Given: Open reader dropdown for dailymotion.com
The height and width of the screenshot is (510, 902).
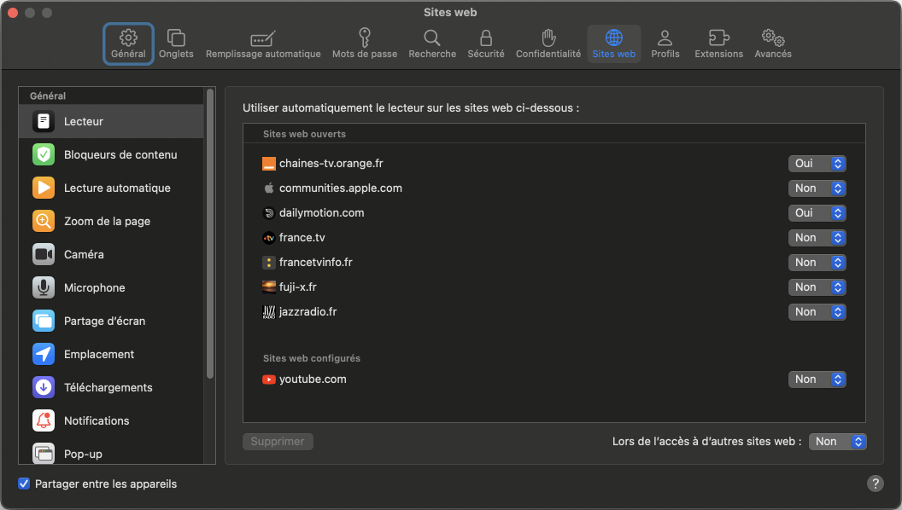Looking at the screenshot, I should [x=817, y=213].
